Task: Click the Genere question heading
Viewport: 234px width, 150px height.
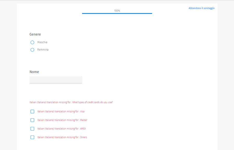Action: 35,34
